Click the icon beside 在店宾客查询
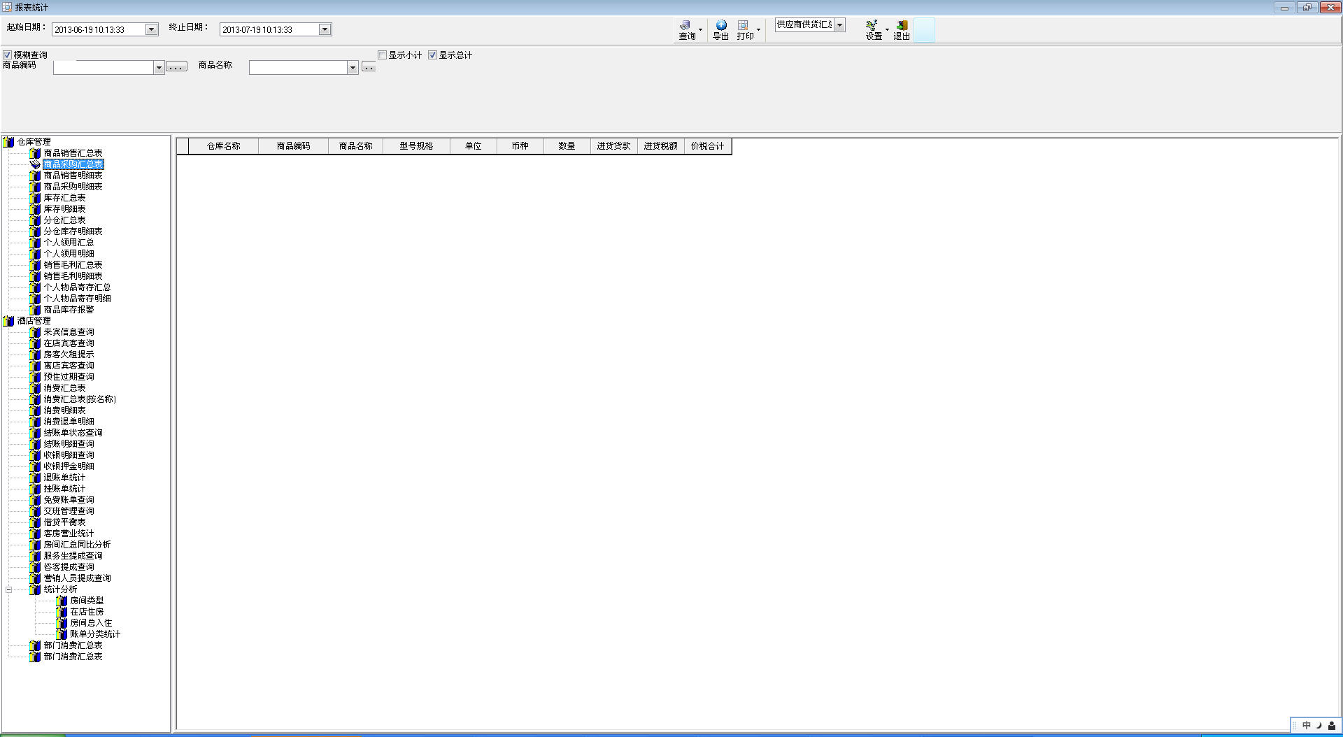This screenshot has width=1343, height=737. [35, 343]
